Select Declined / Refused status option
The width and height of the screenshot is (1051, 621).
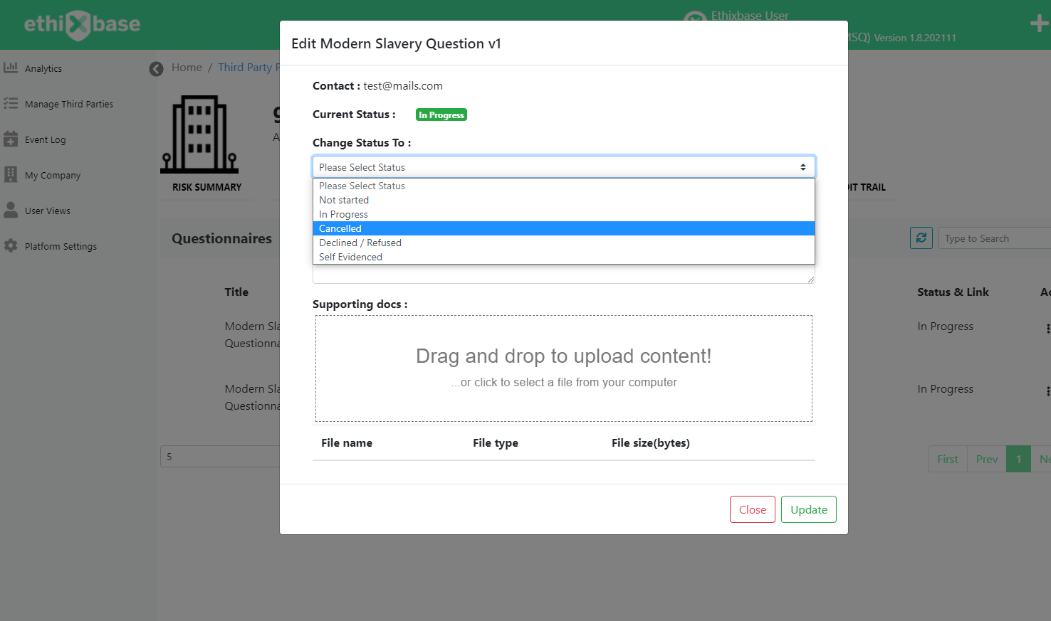click(x=564, y=243)
